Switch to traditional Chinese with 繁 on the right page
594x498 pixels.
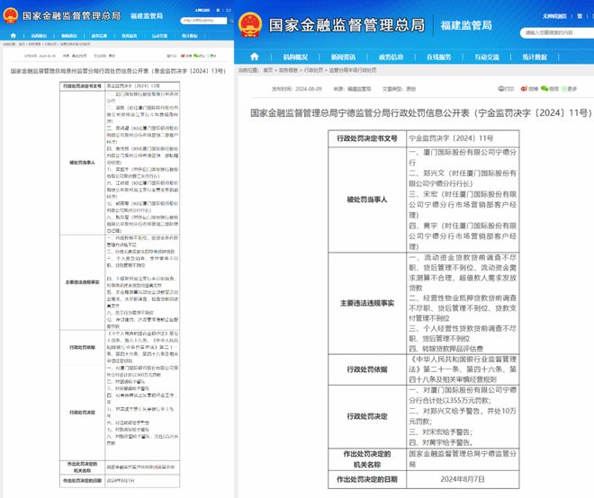point(580,16)
